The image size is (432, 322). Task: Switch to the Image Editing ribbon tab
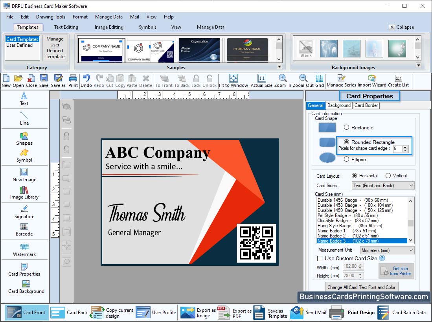coord(109,27)
